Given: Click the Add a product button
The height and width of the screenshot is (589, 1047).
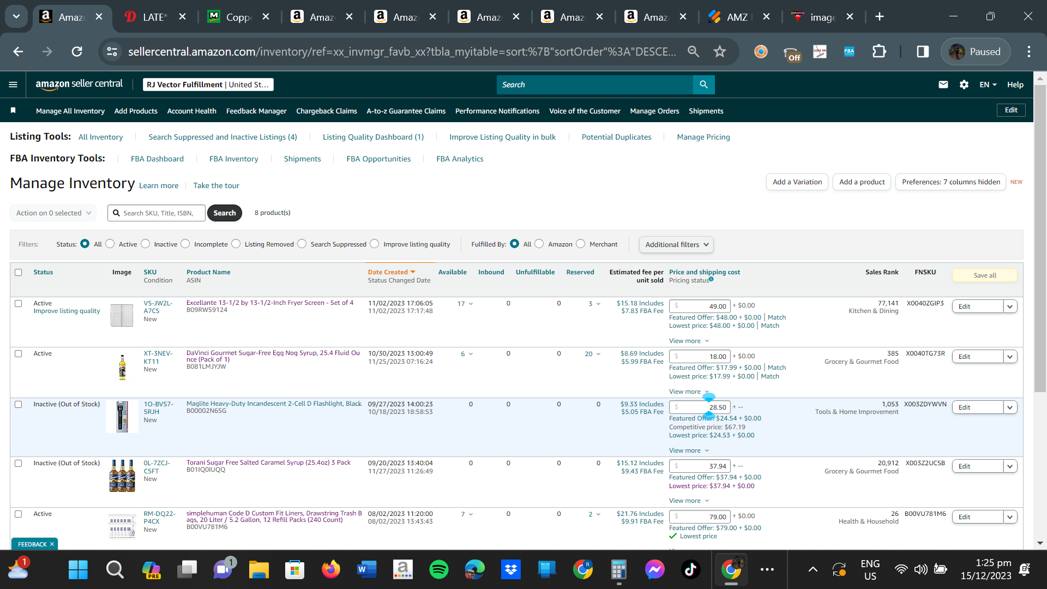Looking at the screenshot, I should coord(862,182).
